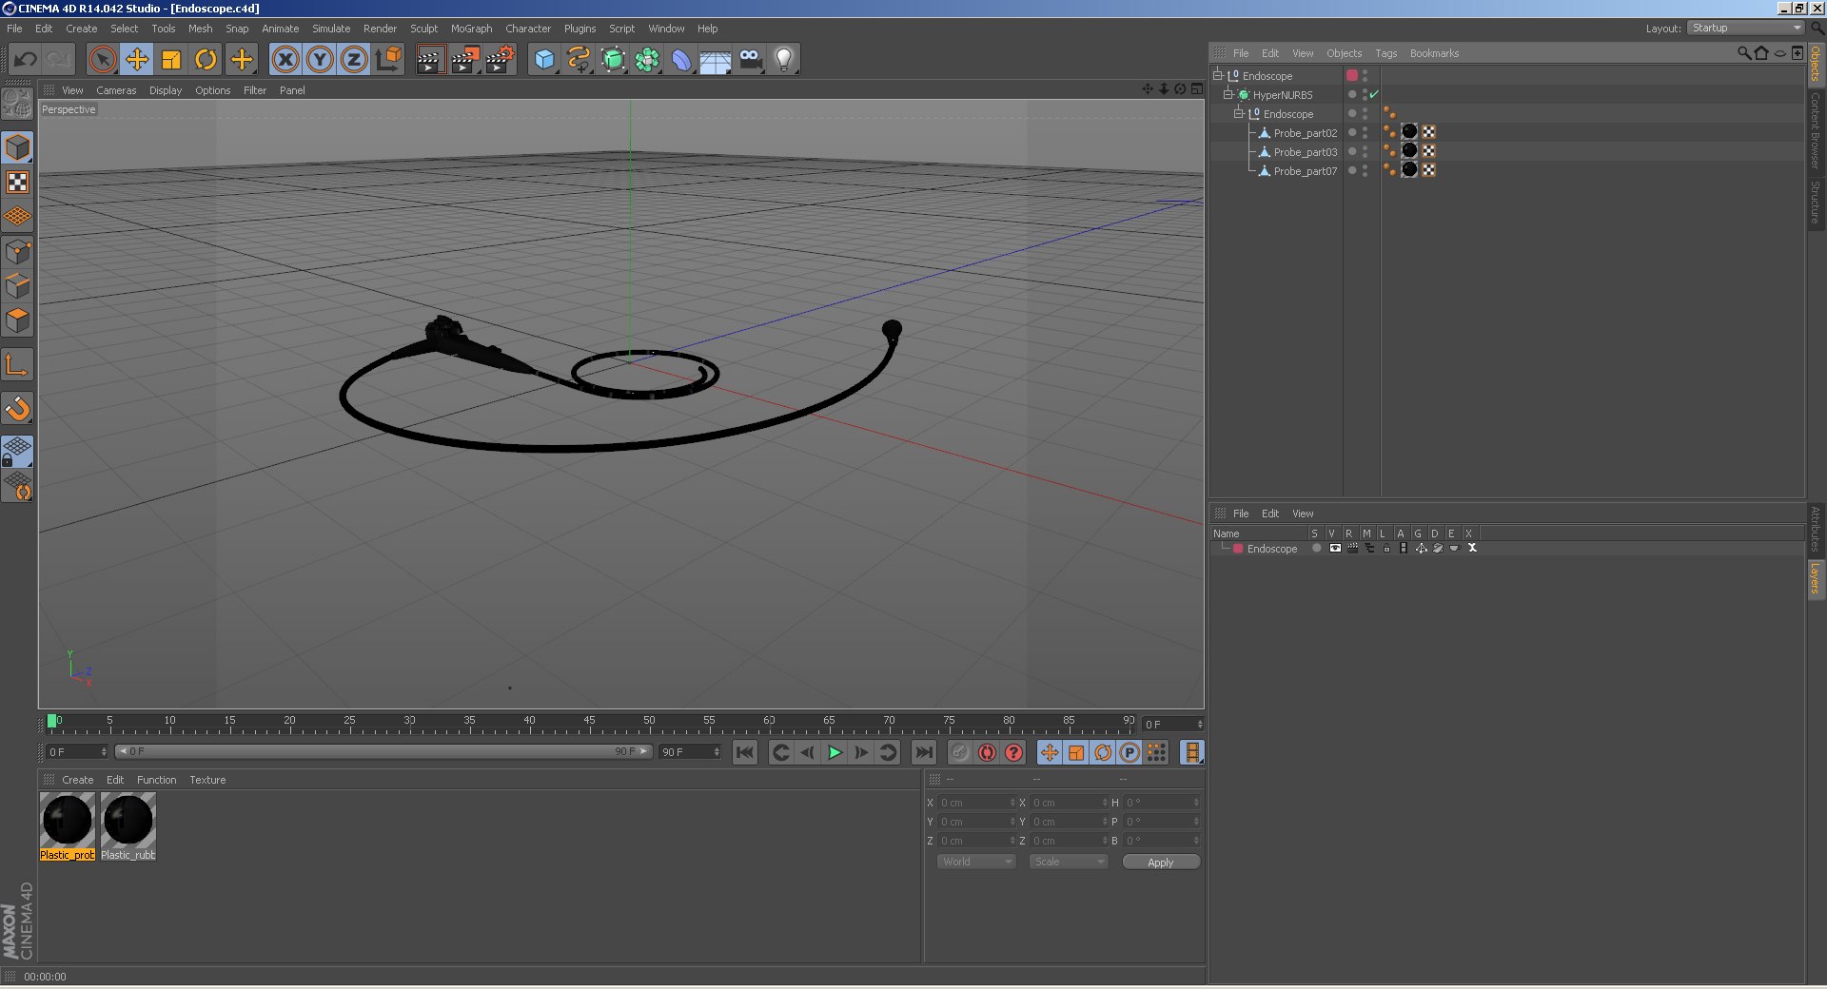
Task: Click the Undo arrow icon
Action: pyautogui.click(x=25, y=60)
